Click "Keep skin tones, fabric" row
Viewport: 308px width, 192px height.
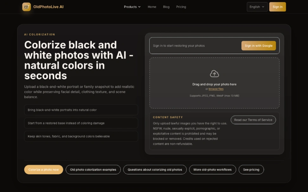click(x=81, y=136)
